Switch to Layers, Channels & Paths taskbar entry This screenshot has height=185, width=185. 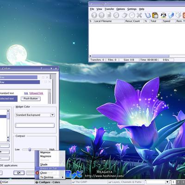126,182
